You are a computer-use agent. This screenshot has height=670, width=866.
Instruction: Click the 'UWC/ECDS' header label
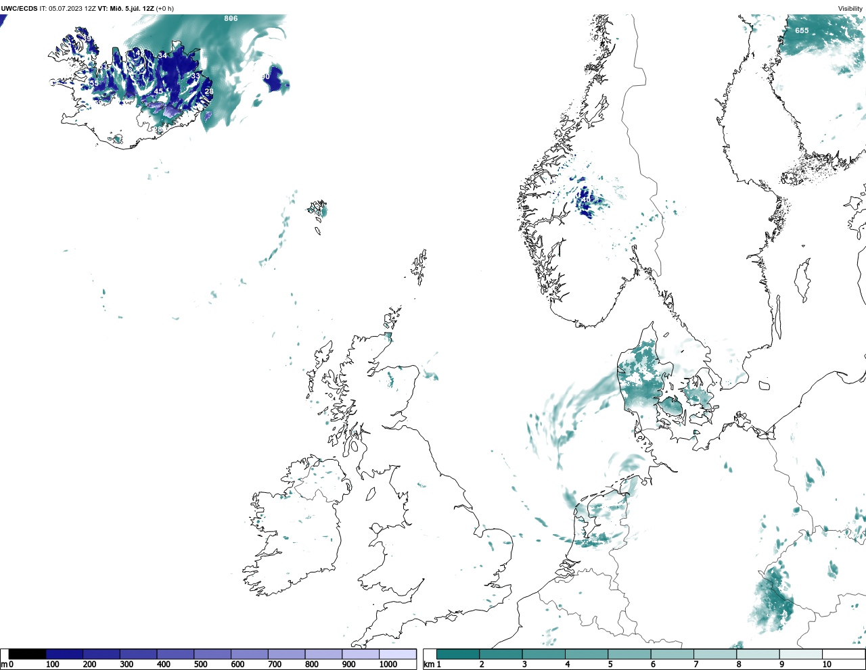19,9
